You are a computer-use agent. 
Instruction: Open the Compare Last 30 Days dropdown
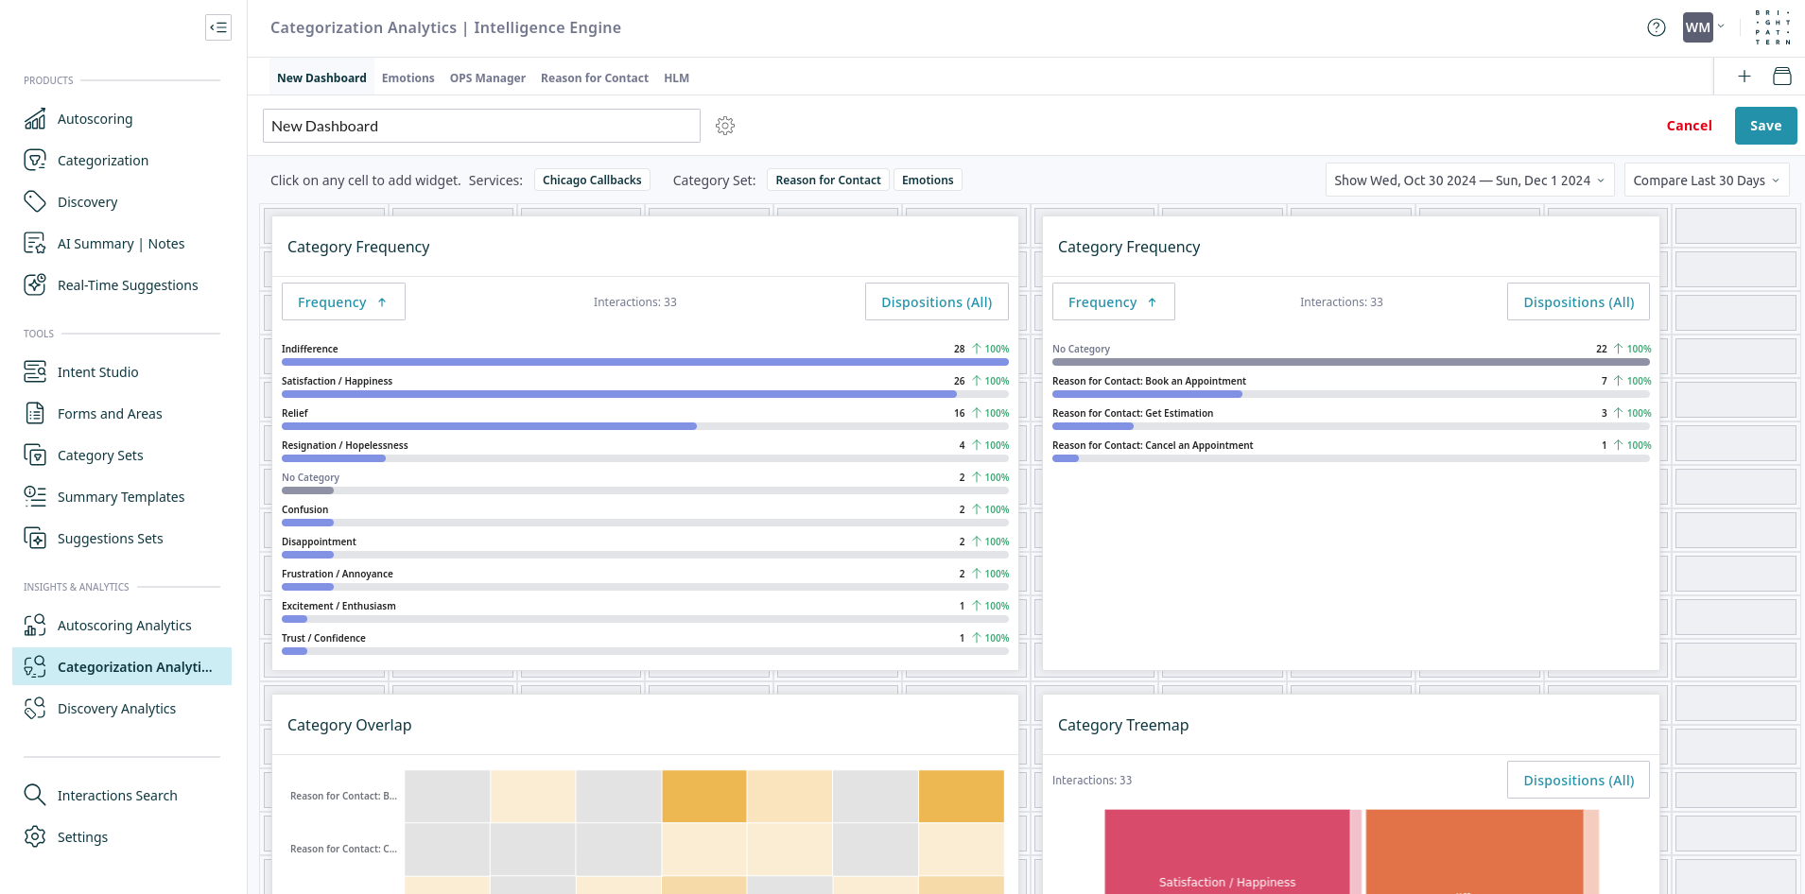click(1706, 181)
